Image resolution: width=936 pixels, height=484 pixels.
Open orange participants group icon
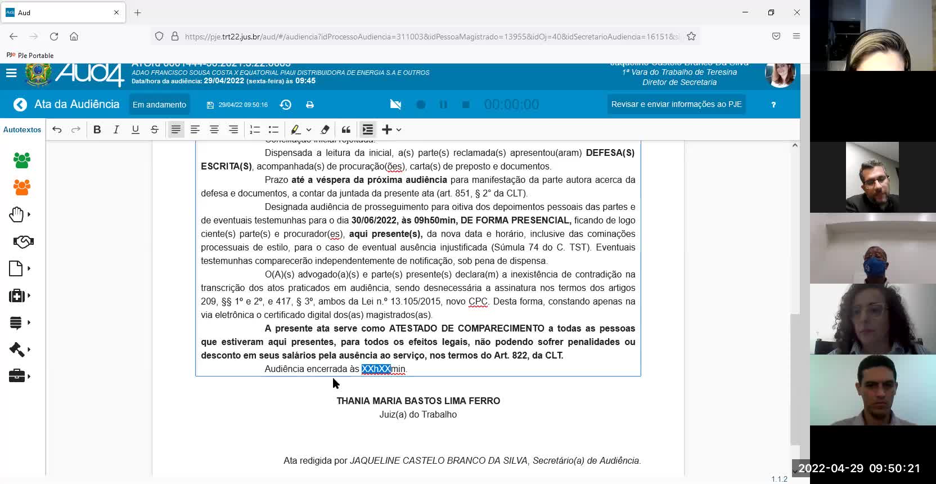tap(22, 187)
